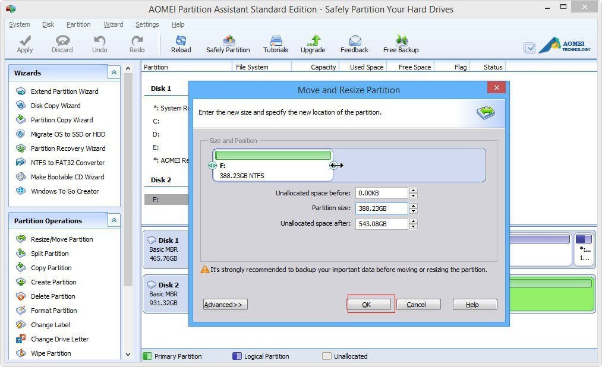Open Feedback from the toolbar

coord(354,44)
